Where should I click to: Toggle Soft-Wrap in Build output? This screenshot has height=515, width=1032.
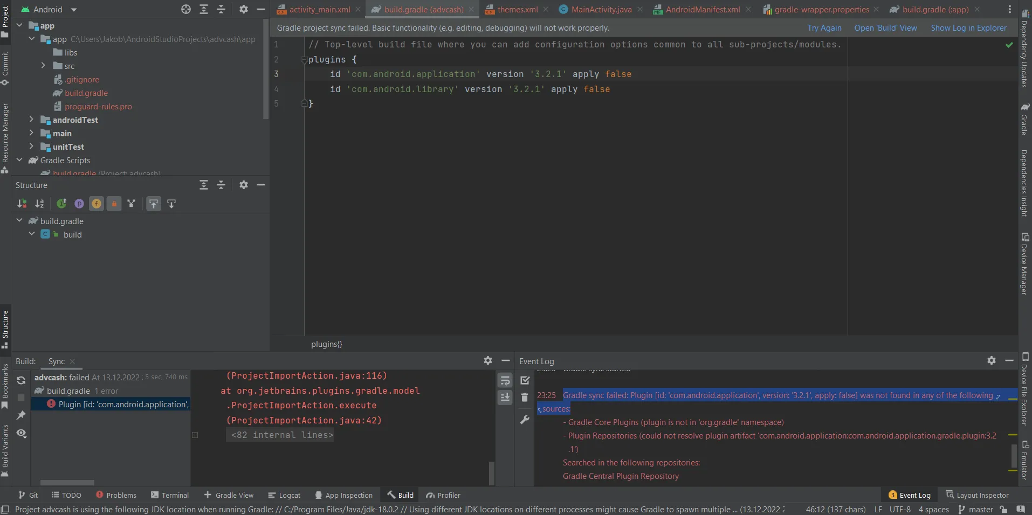[505, 381]
